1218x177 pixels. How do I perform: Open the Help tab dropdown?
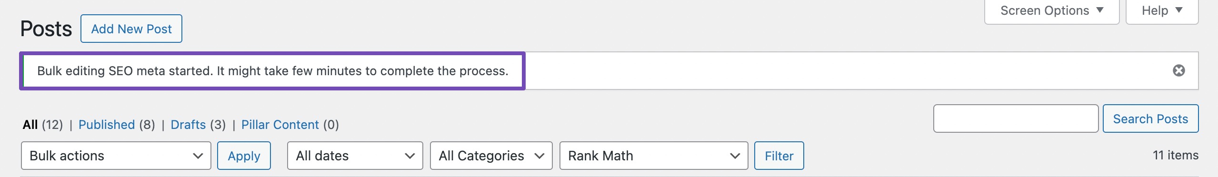(1162, 10)
